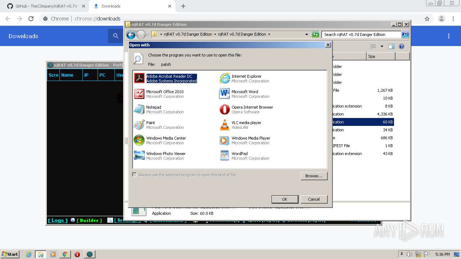The height and width of the screenshot is (259, 461).
Task: Open view options dropdown arrow in Explorer
Action: (382, 46)
